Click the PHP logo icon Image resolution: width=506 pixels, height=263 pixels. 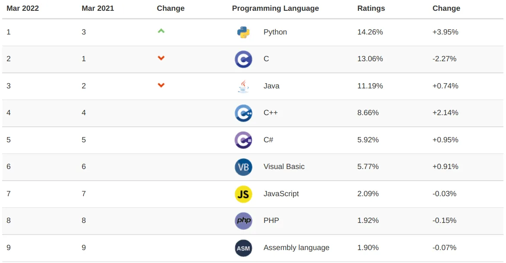(x=243, y=221)
